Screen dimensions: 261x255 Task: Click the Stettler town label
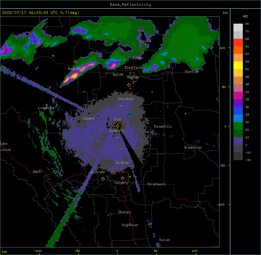pos(192,72)
